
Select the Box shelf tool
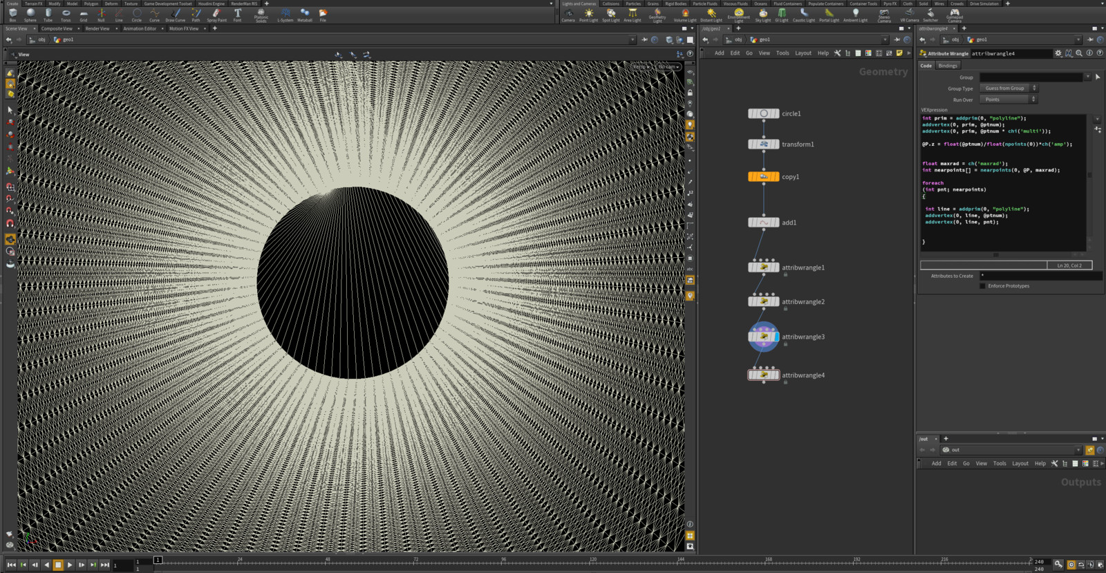coord(12,15)
